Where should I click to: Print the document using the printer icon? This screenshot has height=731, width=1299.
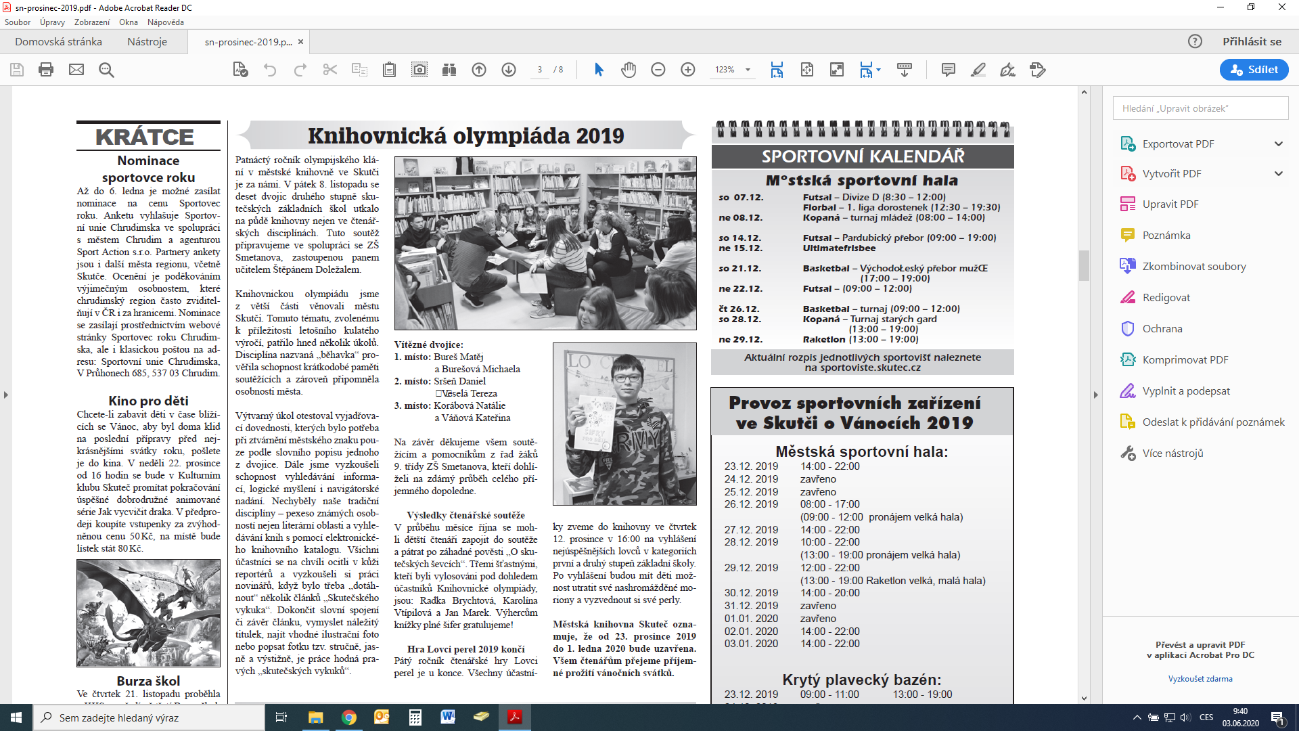pyautogui.click(x=46, y=70)
